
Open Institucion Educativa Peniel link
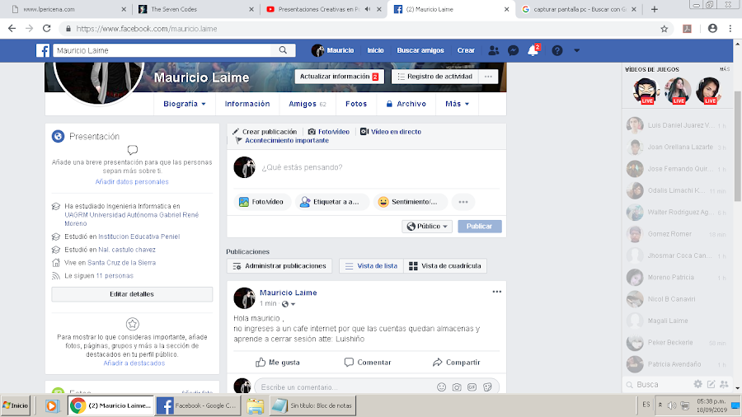tap(139, 237)
